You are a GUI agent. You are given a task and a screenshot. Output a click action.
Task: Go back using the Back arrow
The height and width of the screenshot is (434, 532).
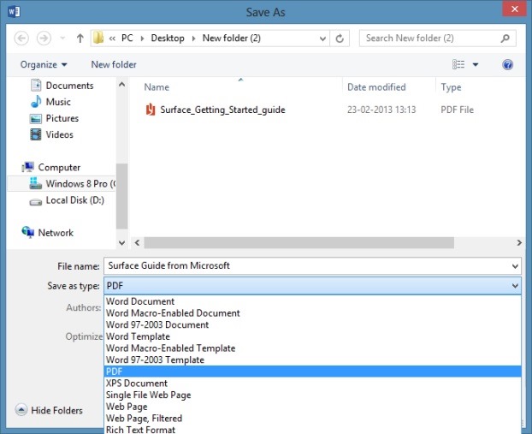21,38
